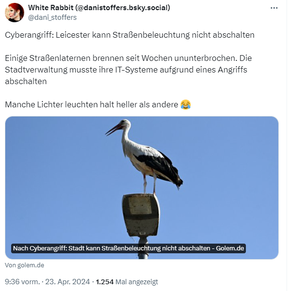Click the lamp pole below the stork

(143, 248)
